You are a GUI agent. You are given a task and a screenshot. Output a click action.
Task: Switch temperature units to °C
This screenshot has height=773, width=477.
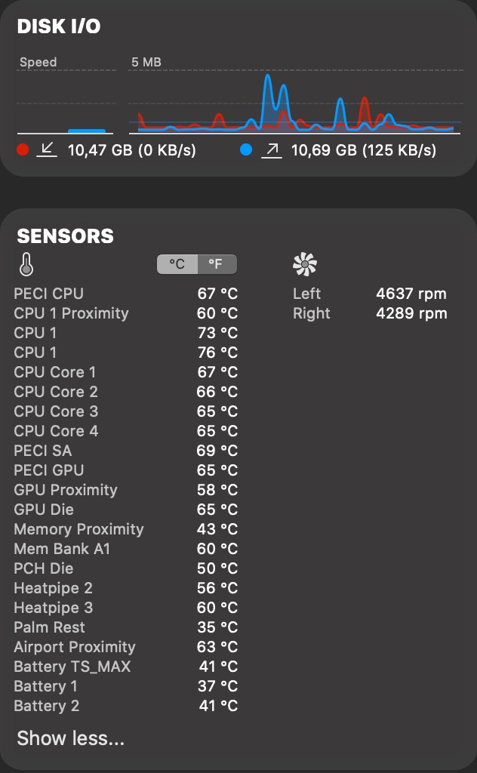point(177,264)
